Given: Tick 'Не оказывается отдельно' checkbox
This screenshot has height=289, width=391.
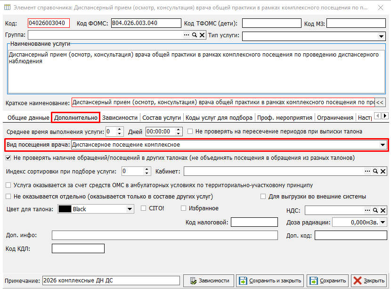Looking at the screenshot, I should (8, 197).
